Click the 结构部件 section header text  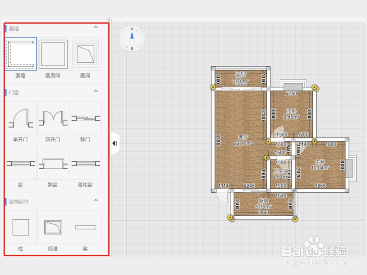[x=19, y=202]
